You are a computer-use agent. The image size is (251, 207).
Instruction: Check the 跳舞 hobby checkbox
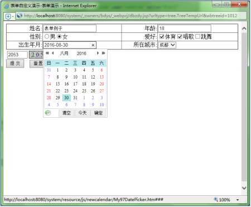coord(197,36)
